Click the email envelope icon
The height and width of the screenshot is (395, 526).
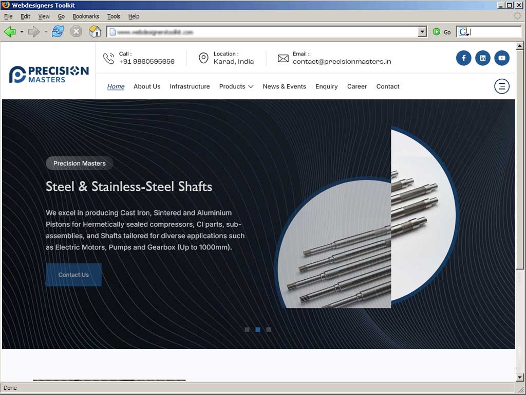(x=283, y=59)
